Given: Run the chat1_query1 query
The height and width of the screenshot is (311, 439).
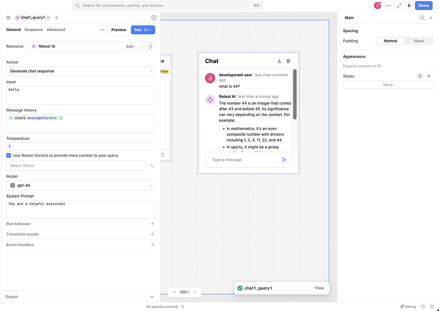Looking at the screenshot, I should [x=143, y=30].
